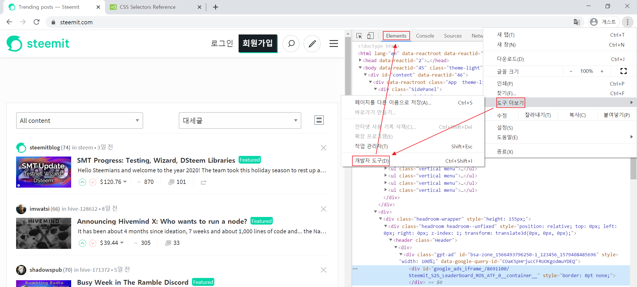This screenshot has width=637, height=287.
Task: Click the Google Translate icon in address bar
Action: (x=577, y=22)
